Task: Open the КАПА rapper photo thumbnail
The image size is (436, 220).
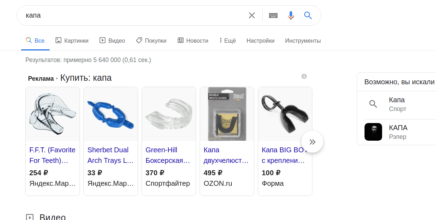Action: coord(373,132)
